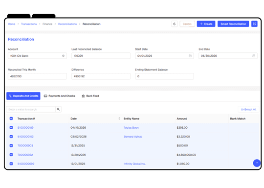
Task: Click the Create button
Action: click(206, 24)
